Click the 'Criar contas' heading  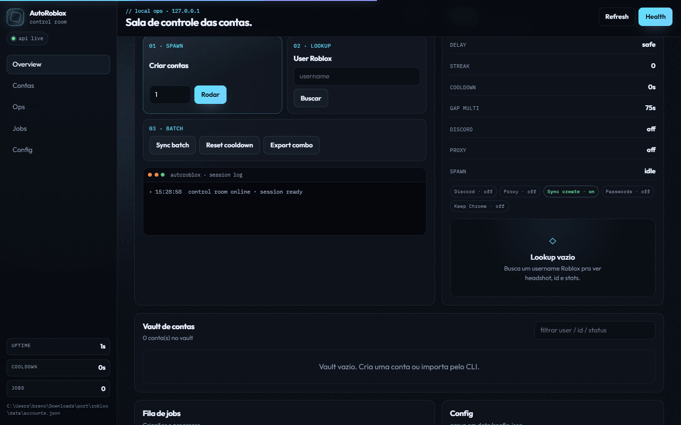pyautogui.click(x=169, y=66)
